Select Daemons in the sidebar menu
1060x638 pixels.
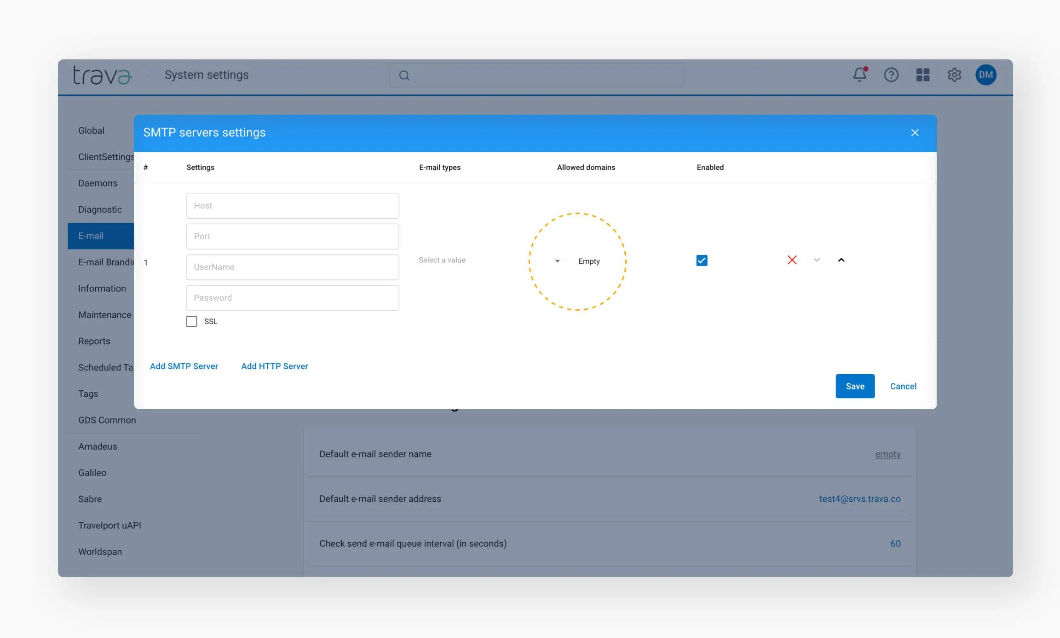(98, 183)
